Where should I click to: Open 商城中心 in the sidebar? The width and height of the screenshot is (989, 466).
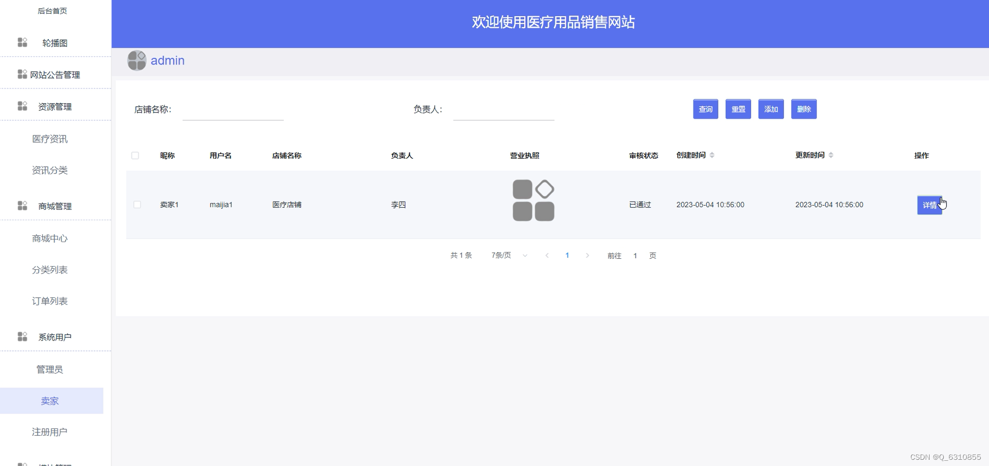coord(50,238)
